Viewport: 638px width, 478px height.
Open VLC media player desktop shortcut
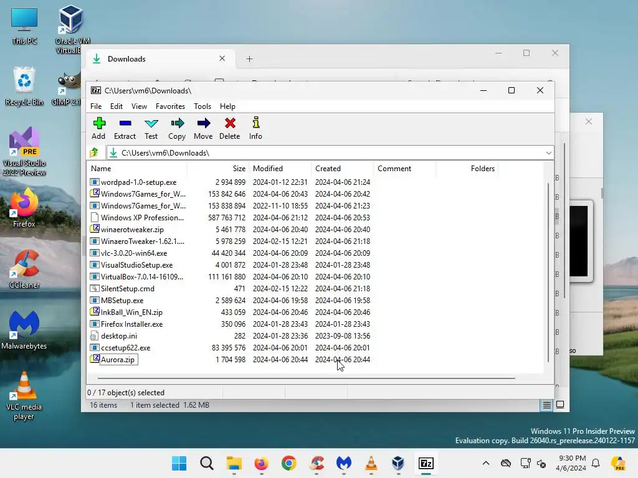click(24, 396)
